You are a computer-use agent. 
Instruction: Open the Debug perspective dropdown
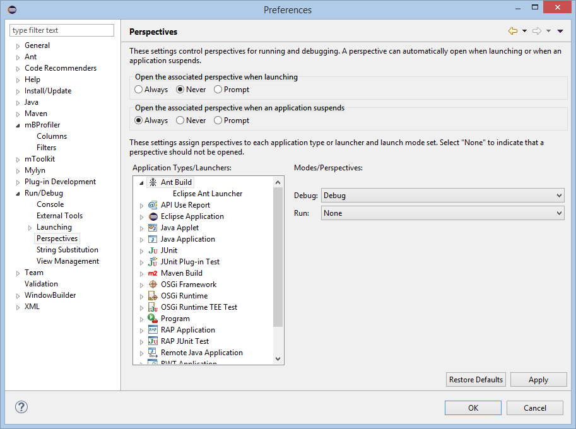tap(442, 196)
